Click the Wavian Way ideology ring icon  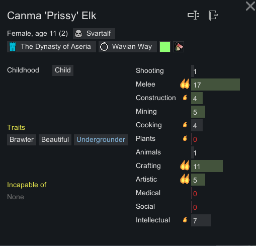(x=104, y=47)
